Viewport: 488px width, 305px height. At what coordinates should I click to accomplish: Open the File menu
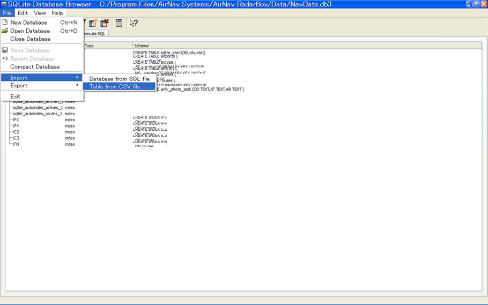[7, 13]
